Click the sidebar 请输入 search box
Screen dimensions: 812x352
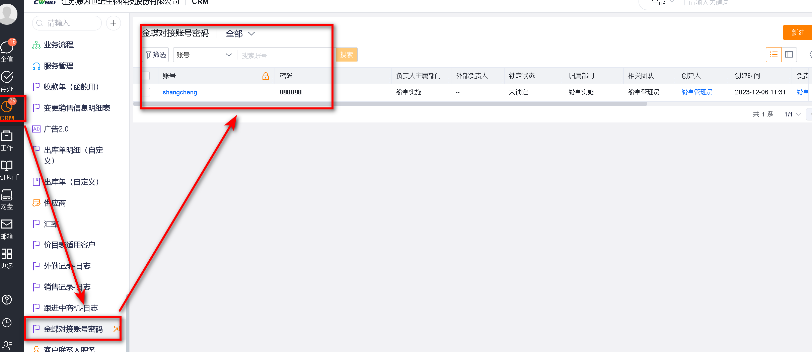[67, 23]
